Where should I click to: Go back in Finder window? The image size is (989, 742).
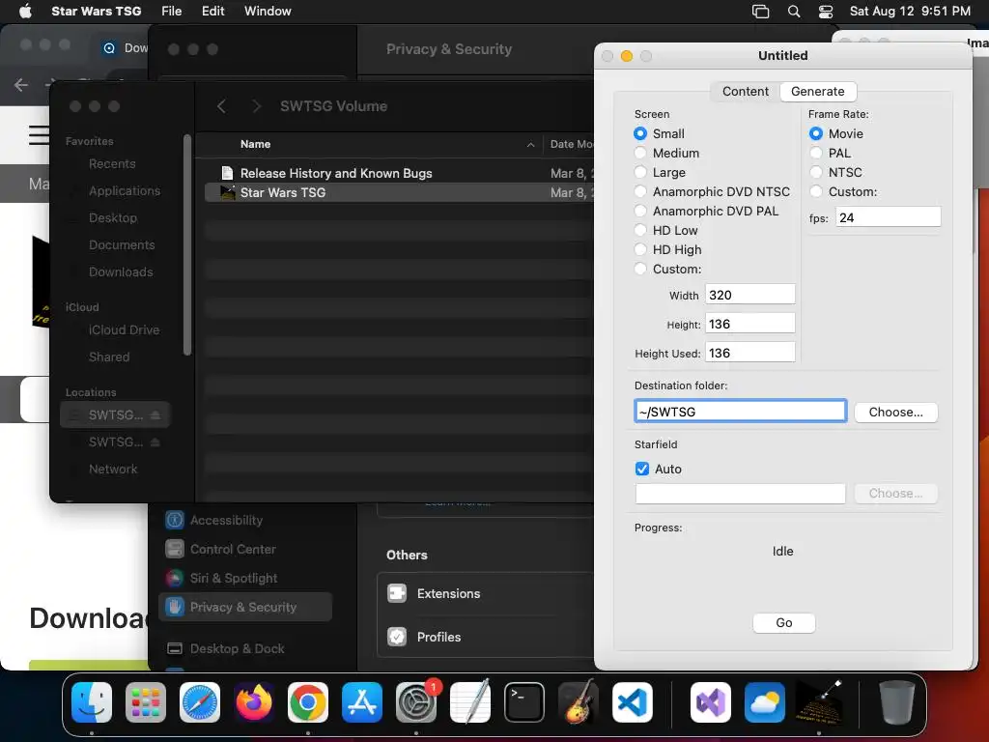[x=221, y=106]
